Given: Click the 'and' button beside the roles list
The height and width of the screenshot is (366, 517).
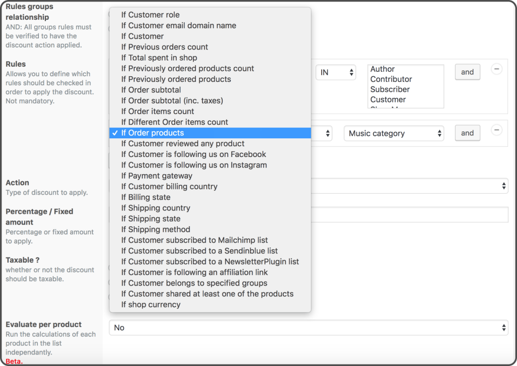Looking at the screenshot, I should (x=467, y=72).
